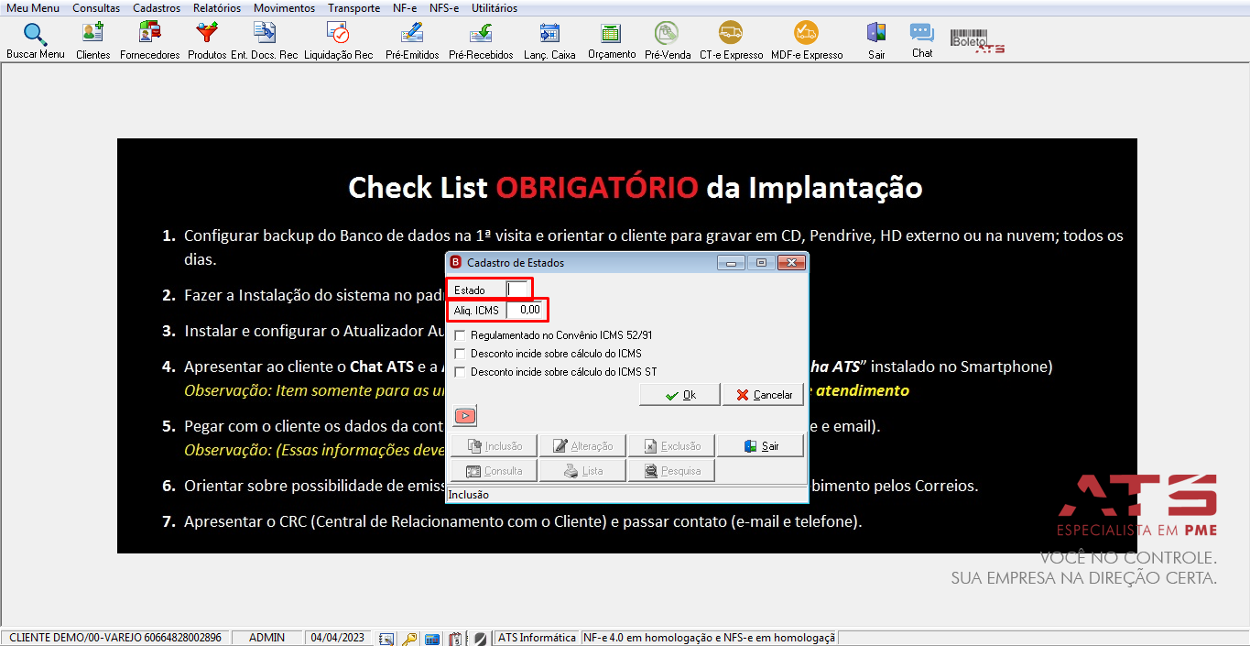Focus the Estado input field
This screenshot has height=646, width=1250.
pos(518,290)
